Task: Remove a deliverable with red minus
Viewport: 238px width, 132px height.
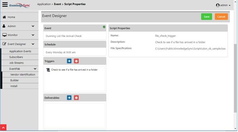Action: point(76,98)
